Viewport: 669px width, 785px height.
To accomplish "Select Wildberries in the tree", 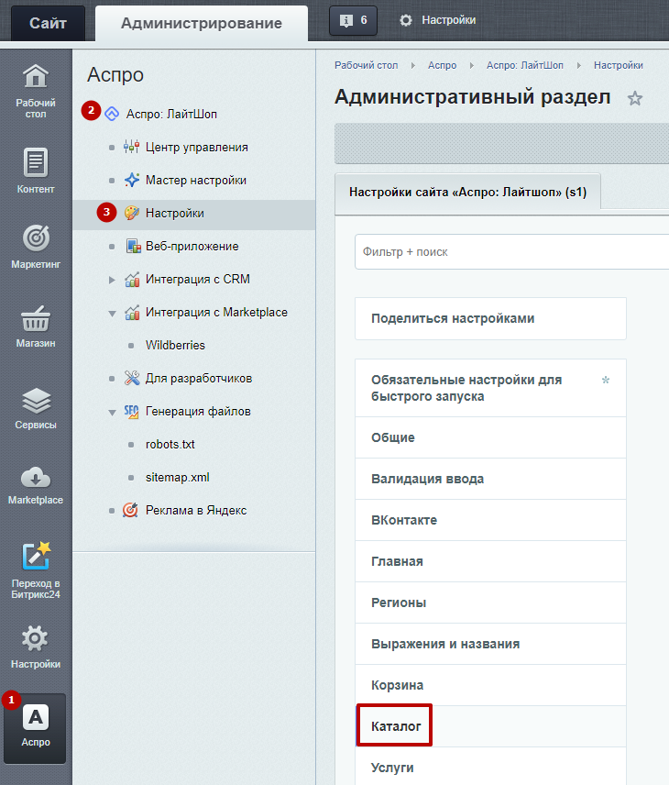I will [175, 345].
